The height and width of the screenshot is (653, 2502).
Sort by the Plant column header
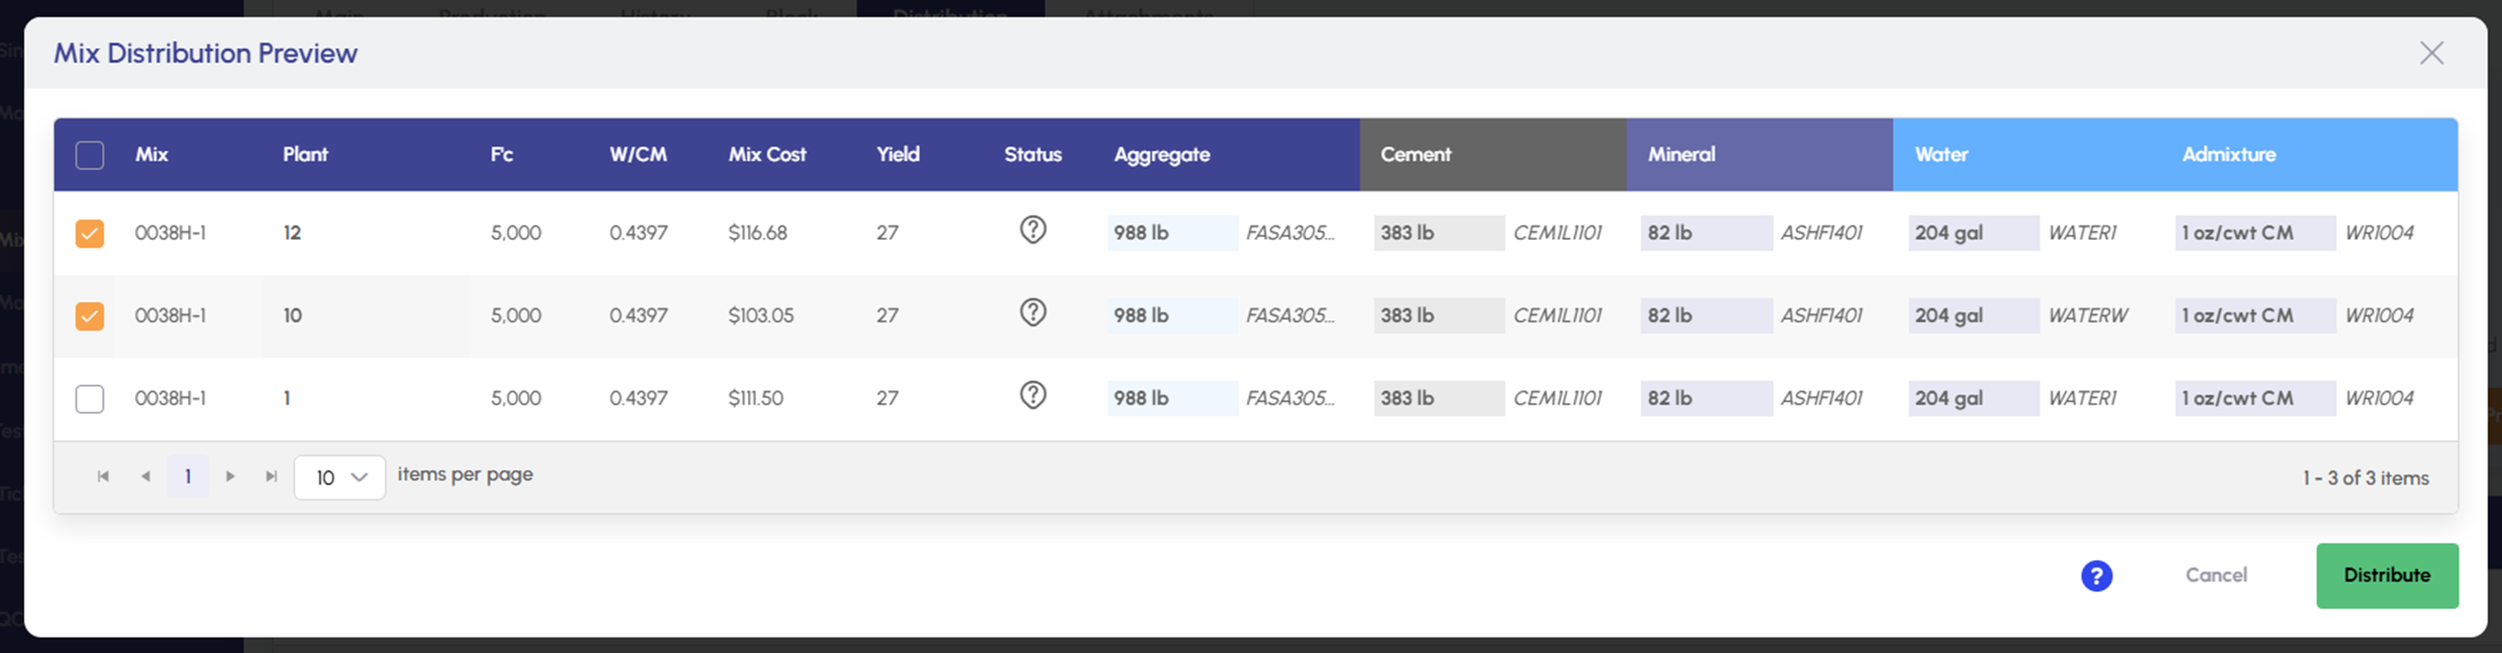tap(305, 154)
